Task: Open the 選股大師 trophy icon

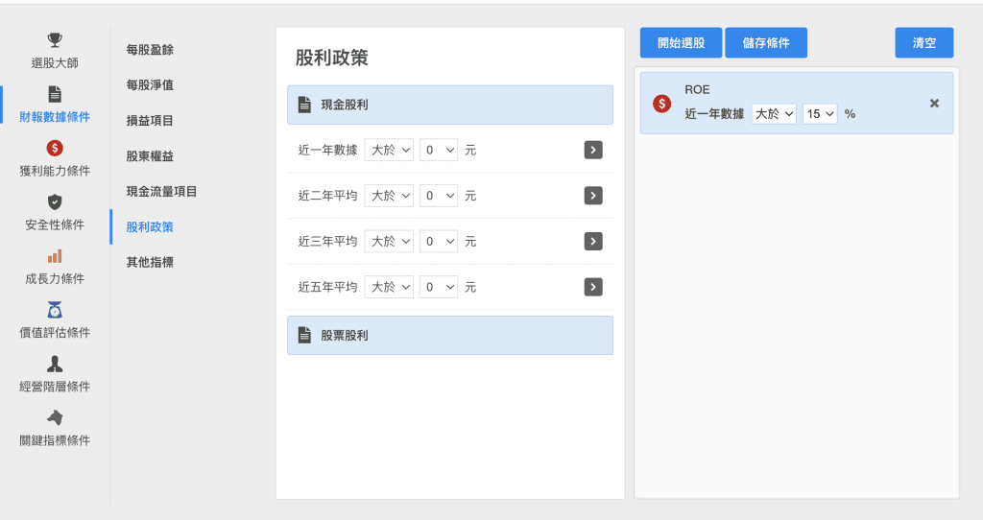Action: click(55, 40)
